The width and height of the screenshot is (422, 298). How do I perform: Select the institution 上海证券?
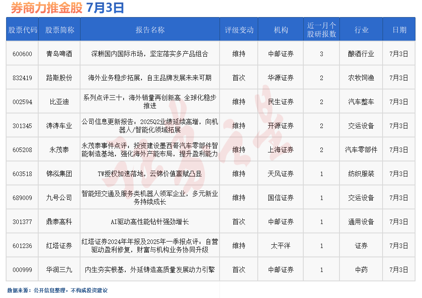[281, 150]
